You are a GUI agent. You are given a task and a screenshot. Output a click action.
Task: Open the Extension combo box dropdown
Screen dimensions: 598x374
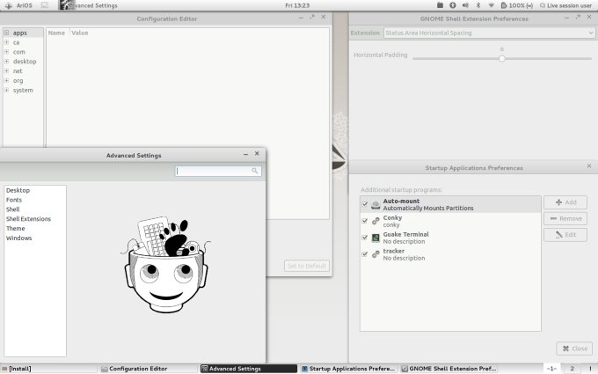coord(489,33)
